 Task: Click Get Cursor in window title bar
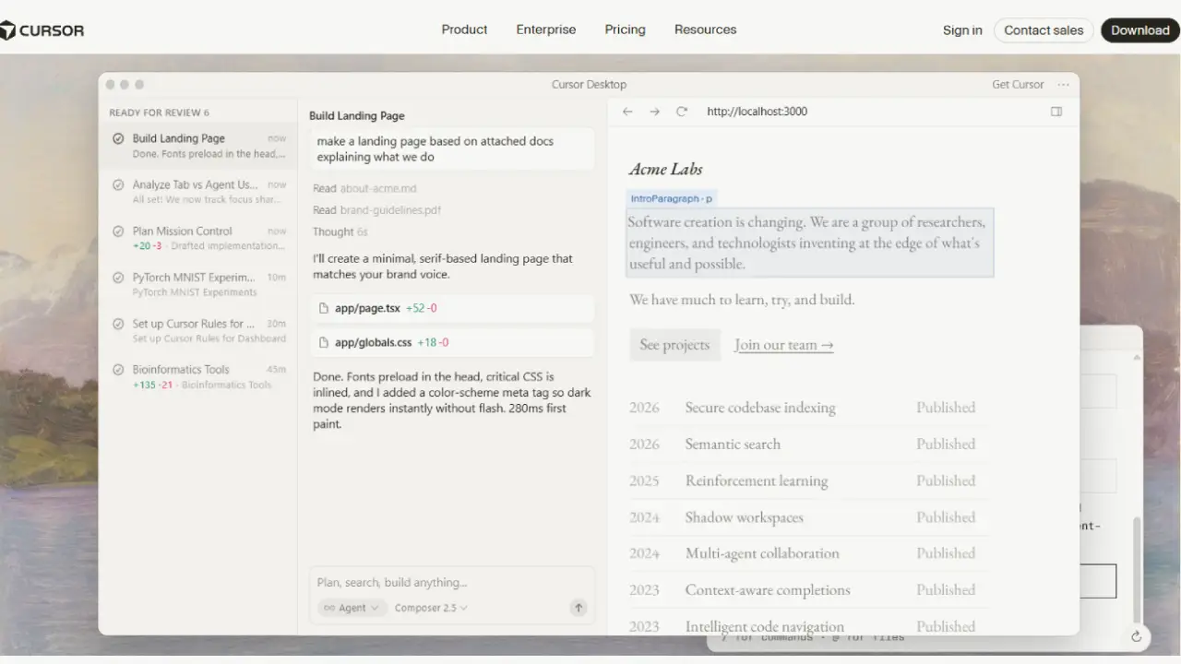(x=1018, y=85)
